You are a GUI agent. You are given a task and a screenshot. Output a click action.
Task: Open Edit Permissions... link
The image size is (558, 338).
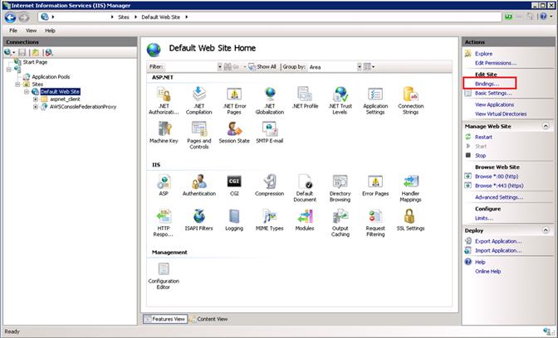tap(496, 63)
